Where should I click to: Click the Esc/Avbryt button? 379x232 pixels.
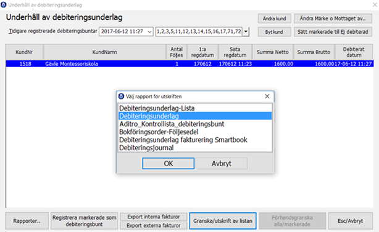pyautogui.click(x=350, y=221)
